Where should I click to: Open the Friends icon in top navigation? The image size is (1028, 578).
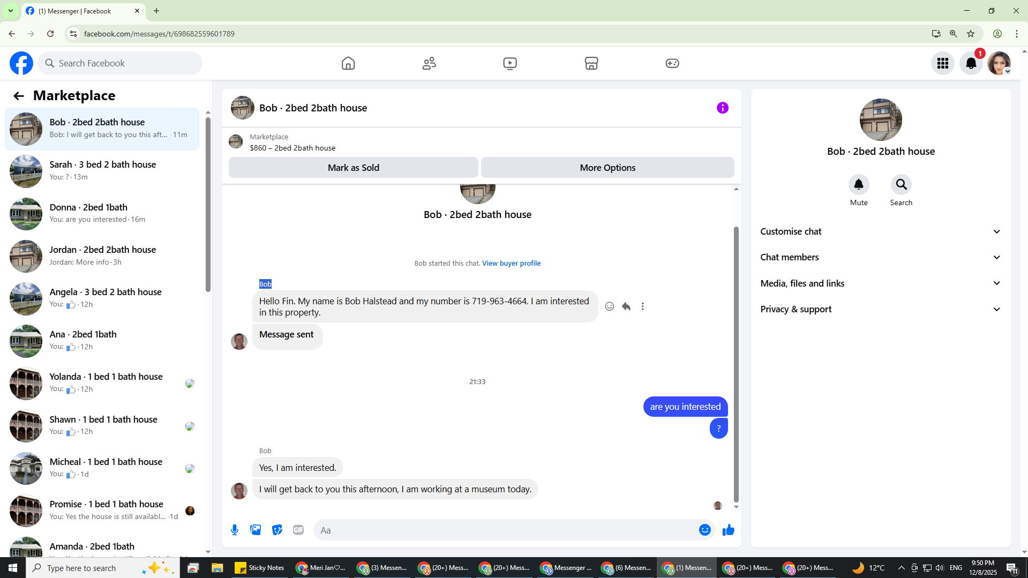pos(429,63)
